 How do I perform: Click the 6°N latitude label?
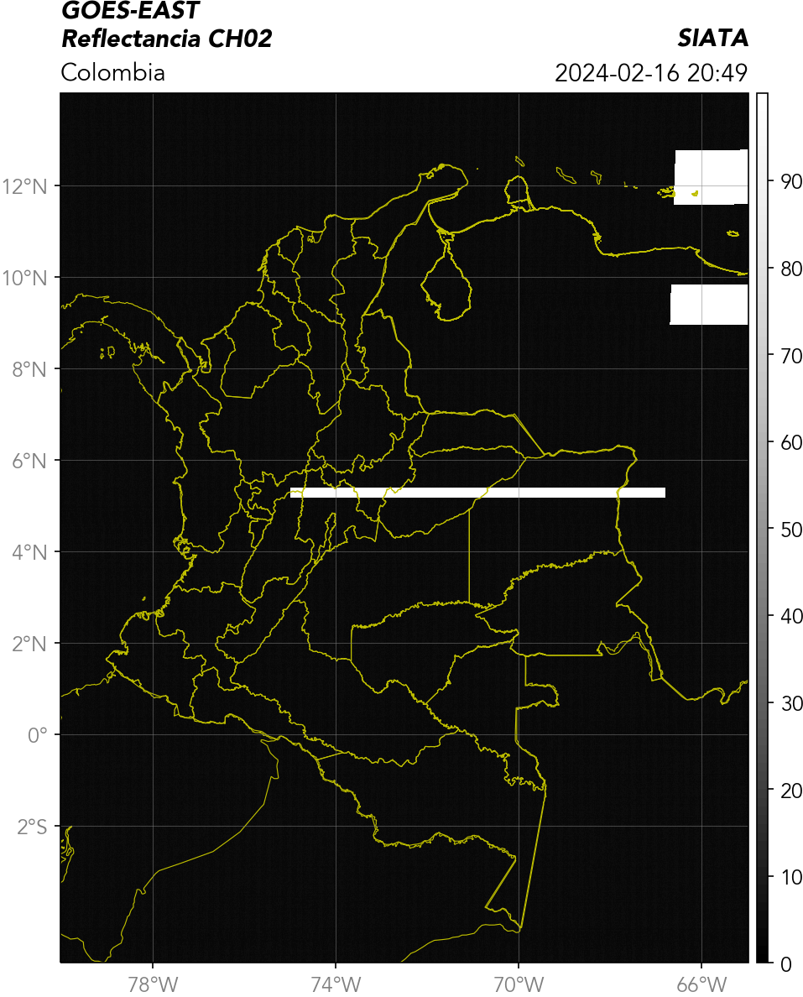point(29,461)
